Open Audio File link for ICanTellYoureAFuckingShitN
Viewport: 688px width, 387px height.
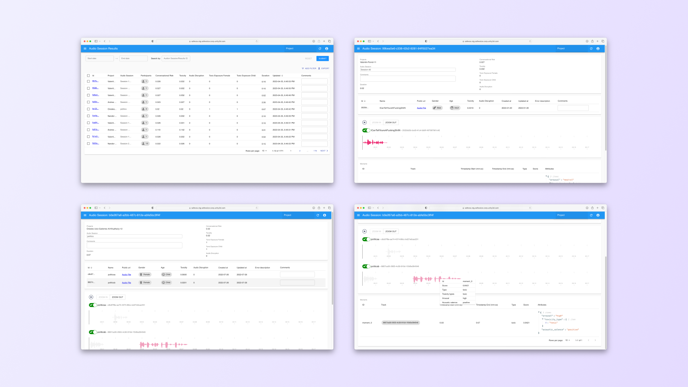point(421,108)
